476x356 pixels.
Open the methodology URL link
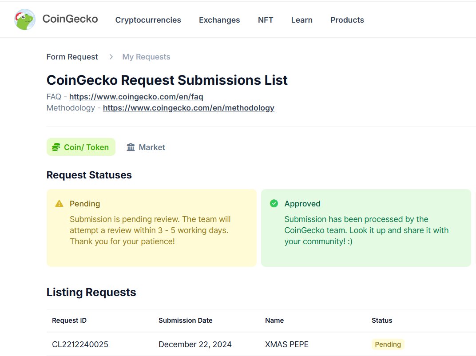189,108
